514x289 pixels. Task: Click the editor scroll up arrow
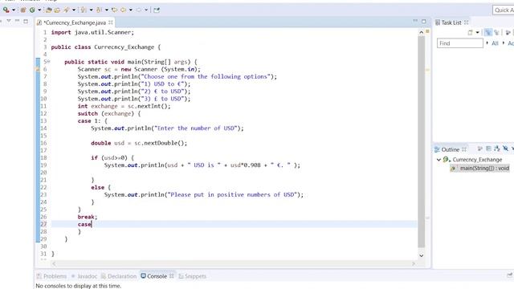[x=421, y=32]
